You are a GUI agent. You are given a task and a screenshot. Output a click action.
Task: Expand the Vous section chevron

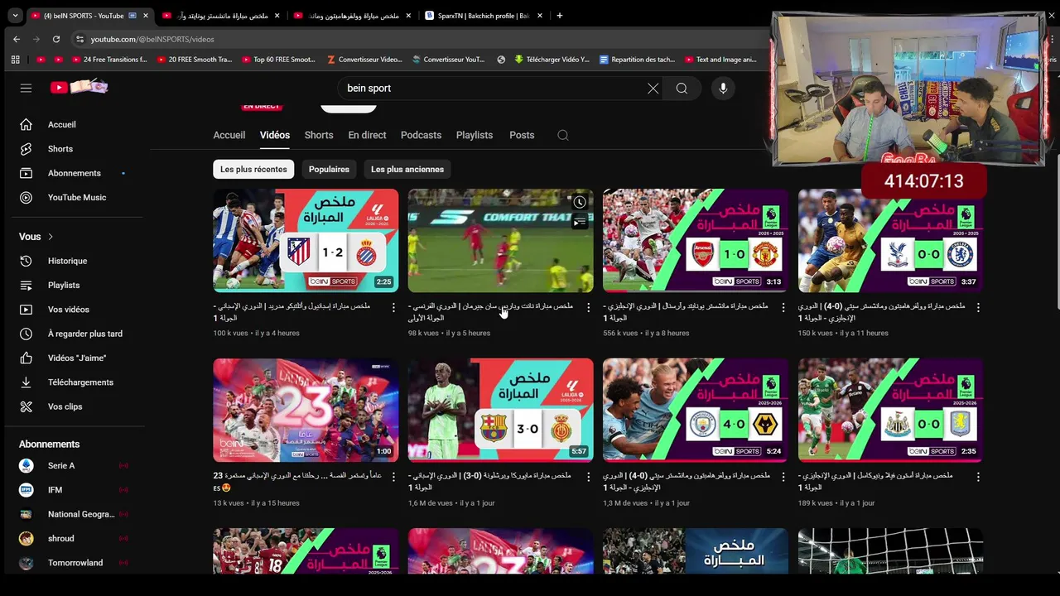[x=51, y=237]
